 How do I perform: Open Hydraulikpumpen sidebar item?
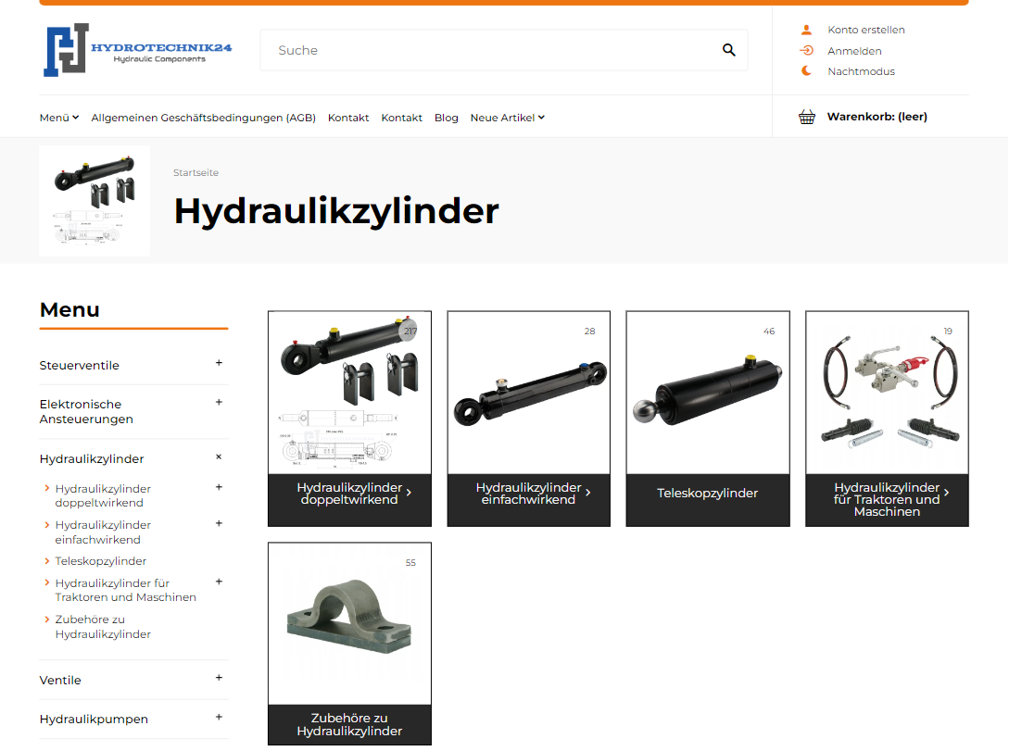point(94,719)
